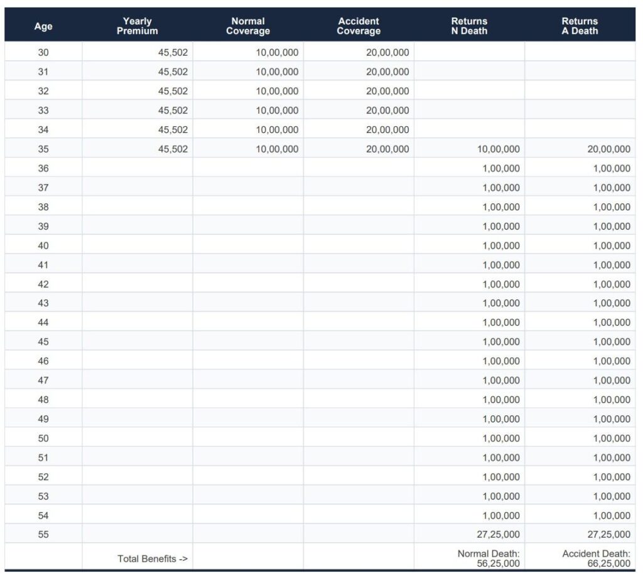Click the Returns A Death value for age 50
643x578 pixels.
612,439
